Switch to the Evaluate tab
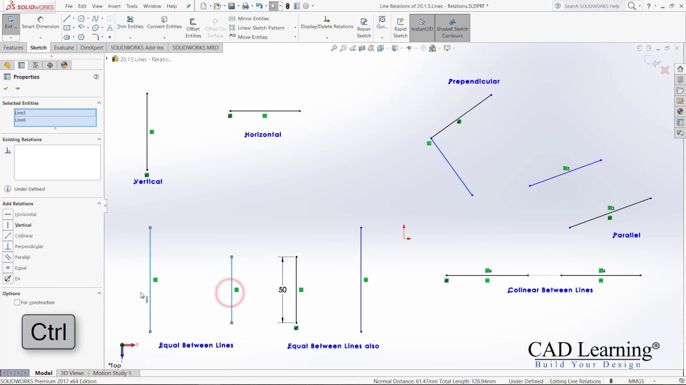Image resolution: width=686 pixels, height=385 pixels. 63,48
